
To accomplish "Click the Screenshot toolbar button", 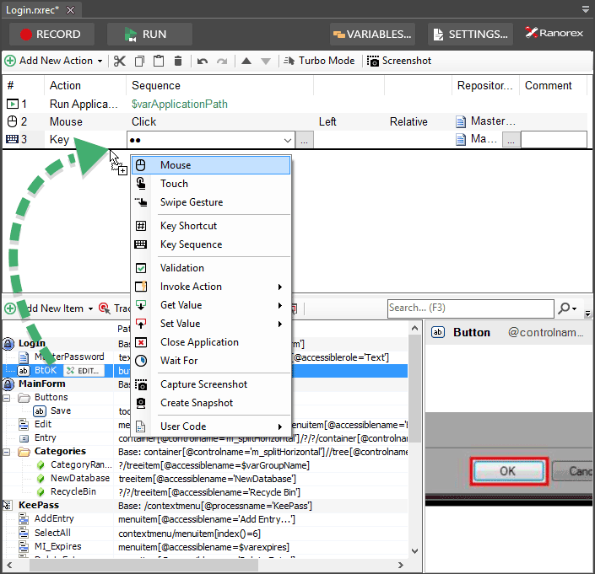I will (x=399, y=61).
